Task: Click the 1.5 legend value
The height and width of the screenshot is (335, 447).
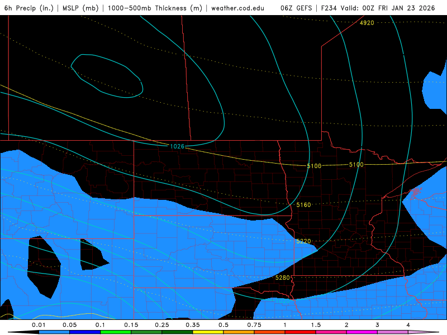Action: click(316, 325)
